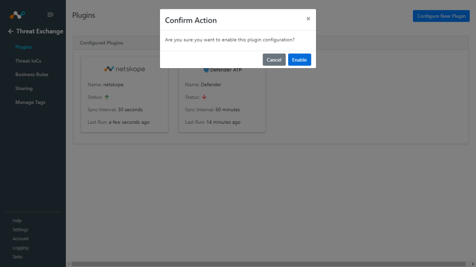476x267 pixels.
Task: Click the Plugins page title
Action: [x=84, y=15]
